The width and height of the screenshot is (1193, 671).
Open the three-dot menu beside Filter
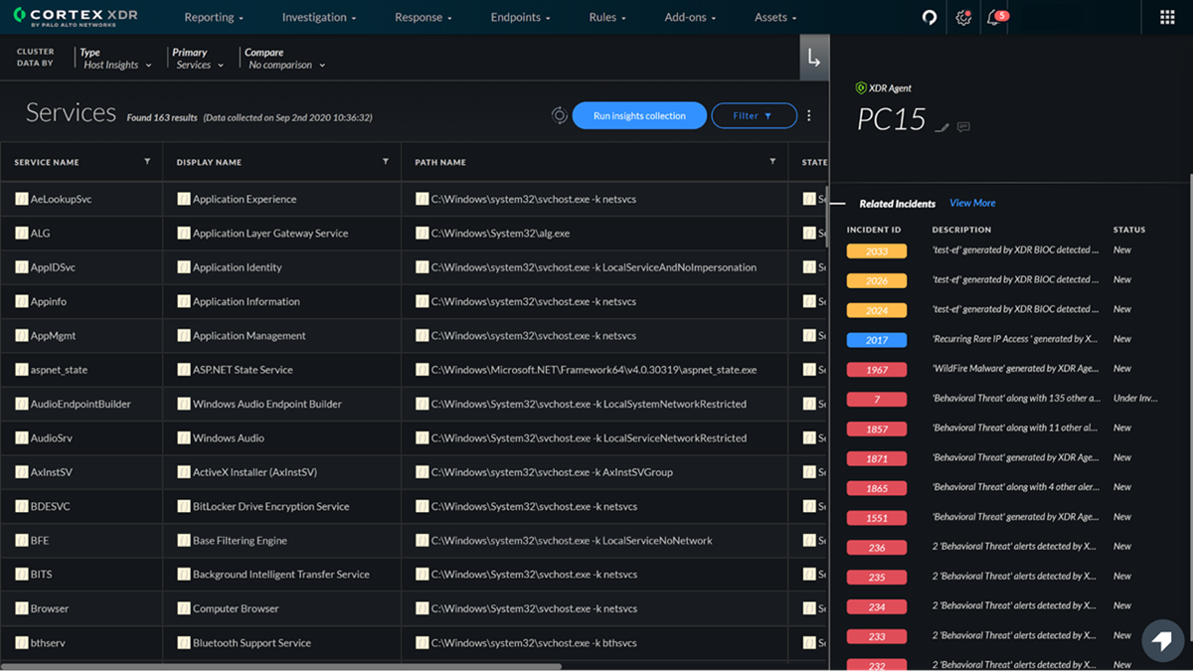[x=808, y=115]
